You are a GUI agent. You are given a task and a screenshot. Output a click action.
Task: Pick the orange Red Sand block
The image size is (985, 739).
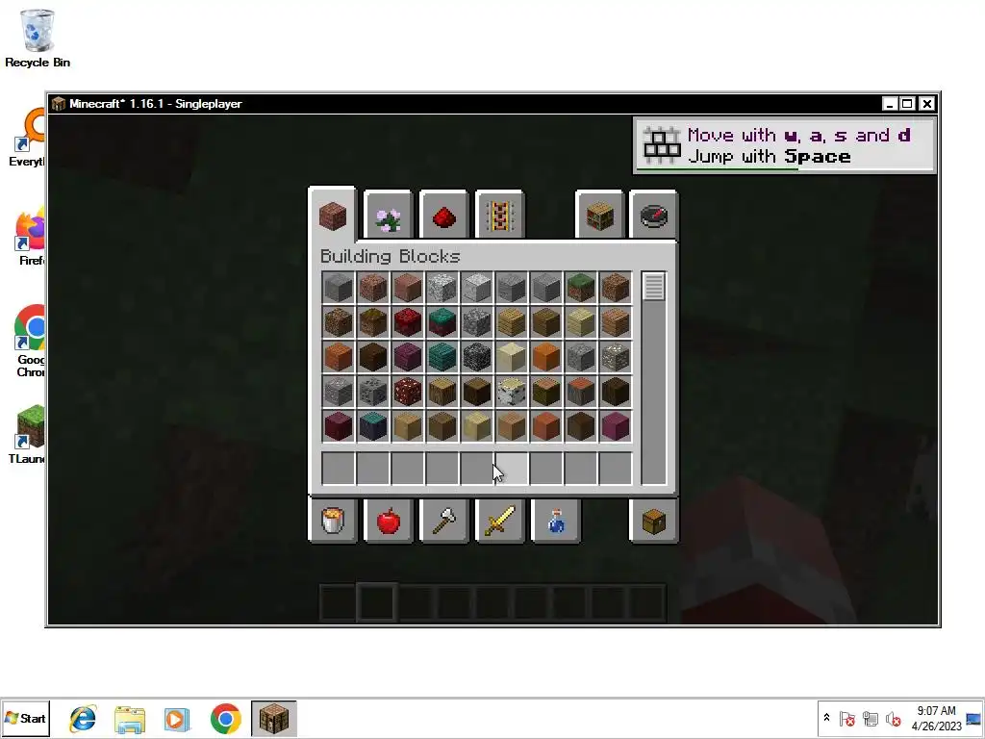coord(546,357)
